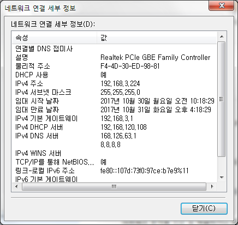Image resolution: width=238 pixels, height=225 pixels.
Task: Click the IP address 192.168.3.224
Action: pyautogui.click(x=120, y=83)
